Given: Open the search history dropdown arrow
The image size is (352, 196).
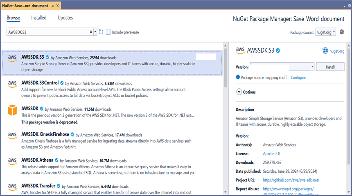Looking at the screenshot, I should coord(95,32).
